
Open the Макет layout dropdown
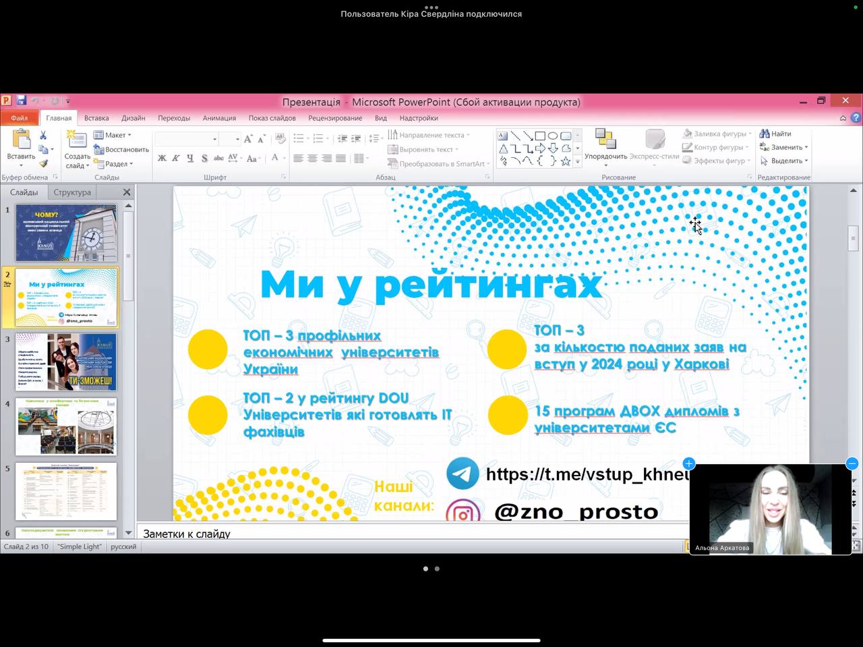pos(113,135)
